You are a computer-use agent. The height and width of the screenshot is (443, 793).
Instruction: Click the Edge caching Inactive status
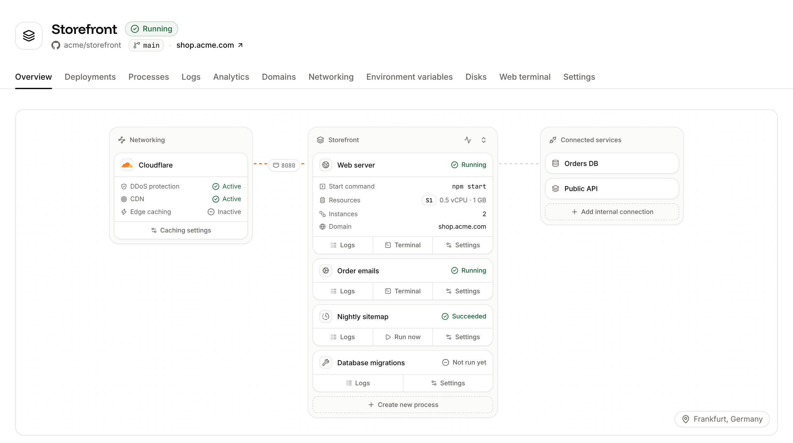pyautogui.click(x=224, y=212)
